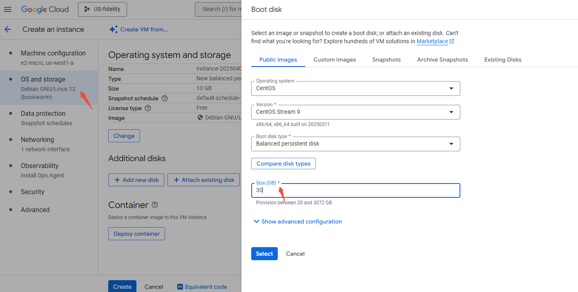
Task: Click the blue Select button
Action: tap(264, 254)
